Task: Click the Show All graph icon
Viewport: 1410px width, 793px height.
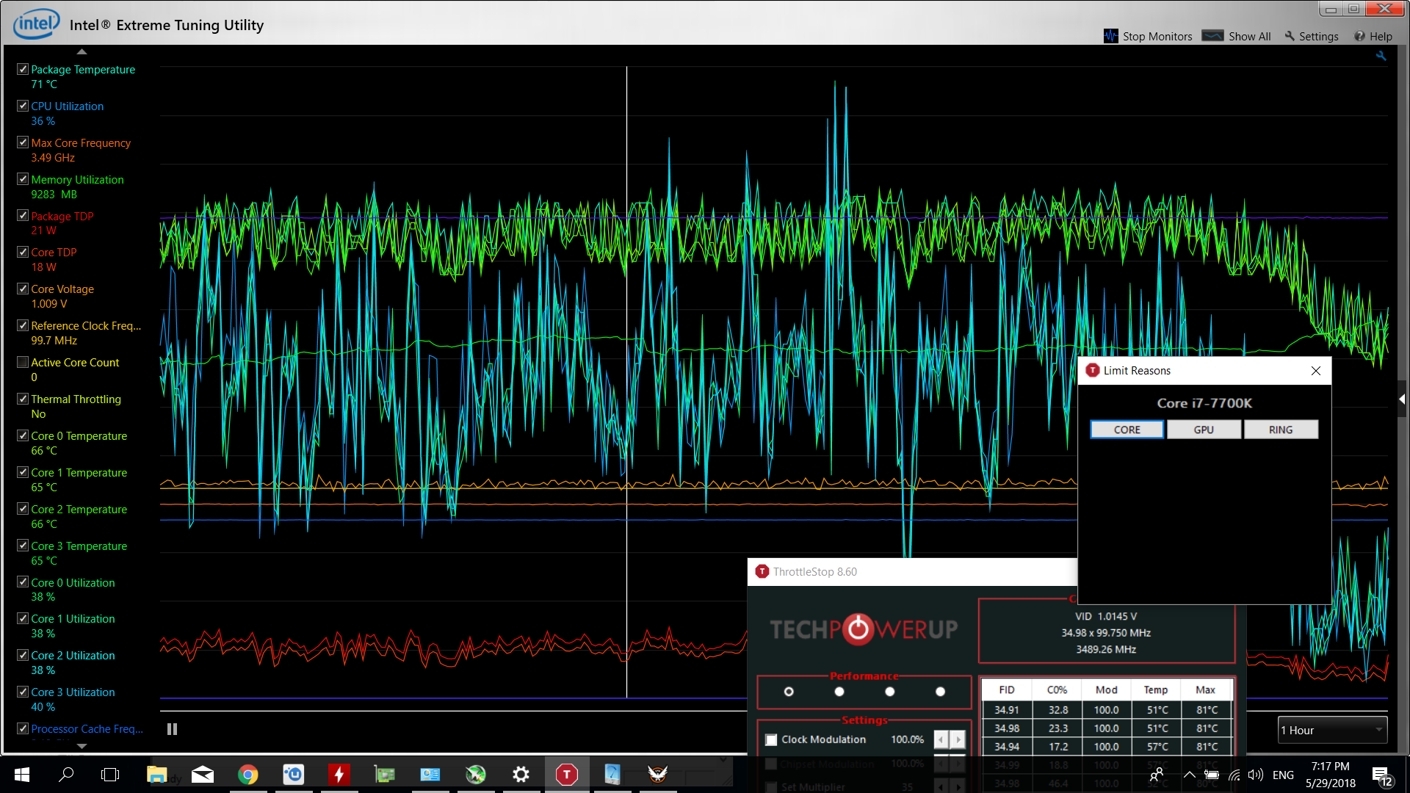Action: pos(1212,35)
